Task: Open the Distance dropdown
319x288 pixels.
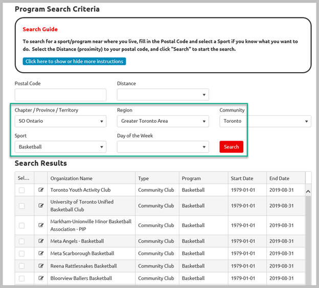Action: (163, 95)
